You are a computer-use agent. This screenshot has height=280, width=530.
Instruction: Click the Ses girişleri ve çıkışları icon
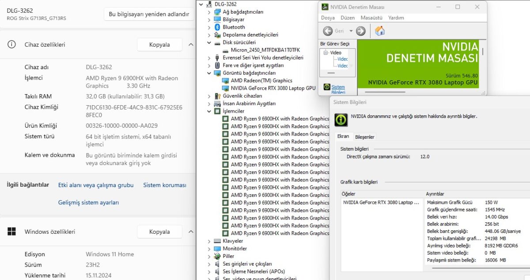(217, 264)
